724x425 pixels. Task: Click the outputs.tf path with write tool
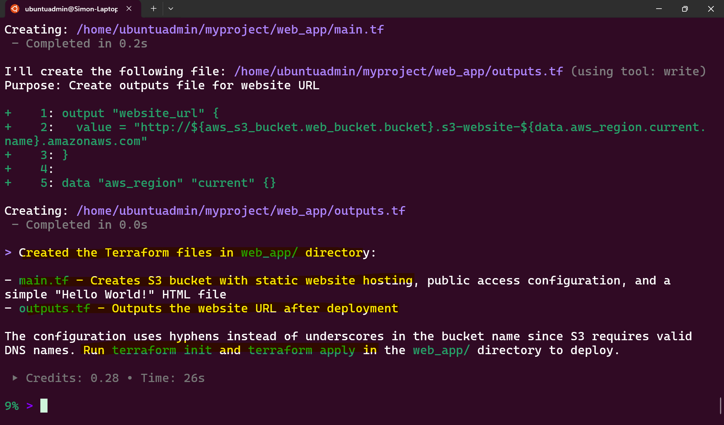coord(398,71)
